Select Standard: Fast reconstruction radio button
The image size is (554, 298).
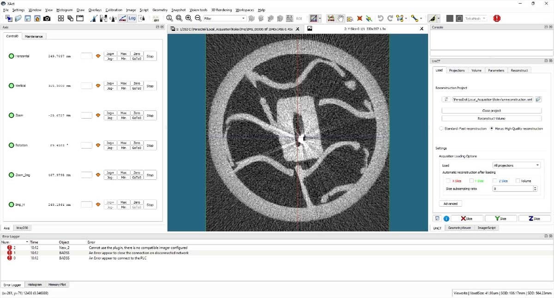point(441,129)
